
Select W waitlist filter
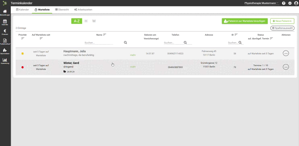click(94, 21)
